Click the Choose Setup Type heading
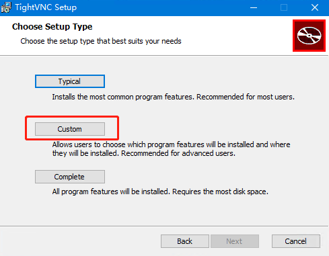This screenshot has height=256, width=329. (52, 27)
